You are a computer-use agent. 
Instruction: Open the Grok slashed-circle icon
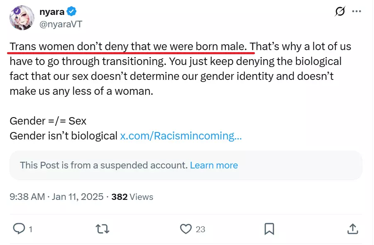[x=340, y=12]
